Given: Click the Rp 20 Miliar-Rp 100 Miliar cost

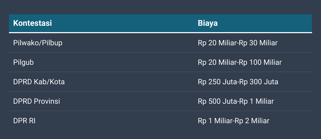Looking at the screenshot, I should click(x=239, y=62).
